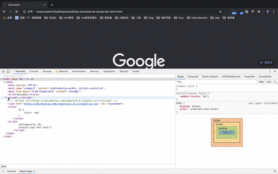This screenshot has width=278, height=174.
Task: Open the 'freecodecamp' bookmarks folder
Action: (x=197, y=18)
